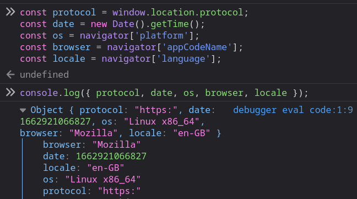Click the "const os = navigator['platform']" line

coord(110,36)
